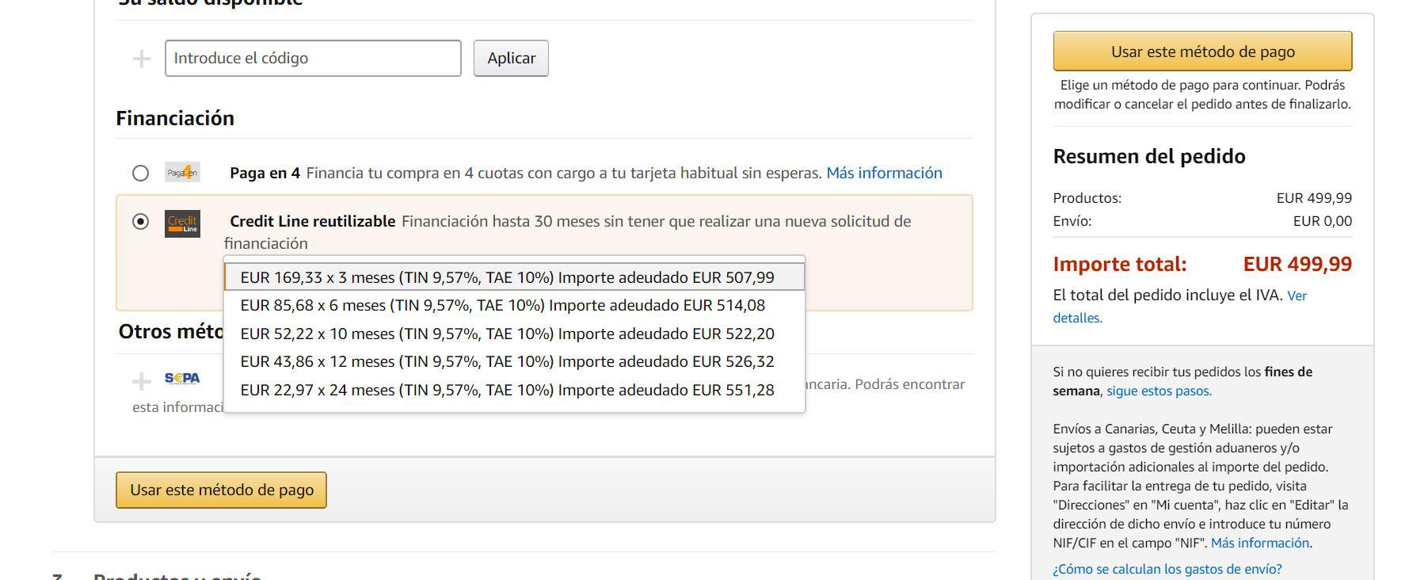
Task: Open 'sigue estos pasos' link
Action: pos(1159,391)
